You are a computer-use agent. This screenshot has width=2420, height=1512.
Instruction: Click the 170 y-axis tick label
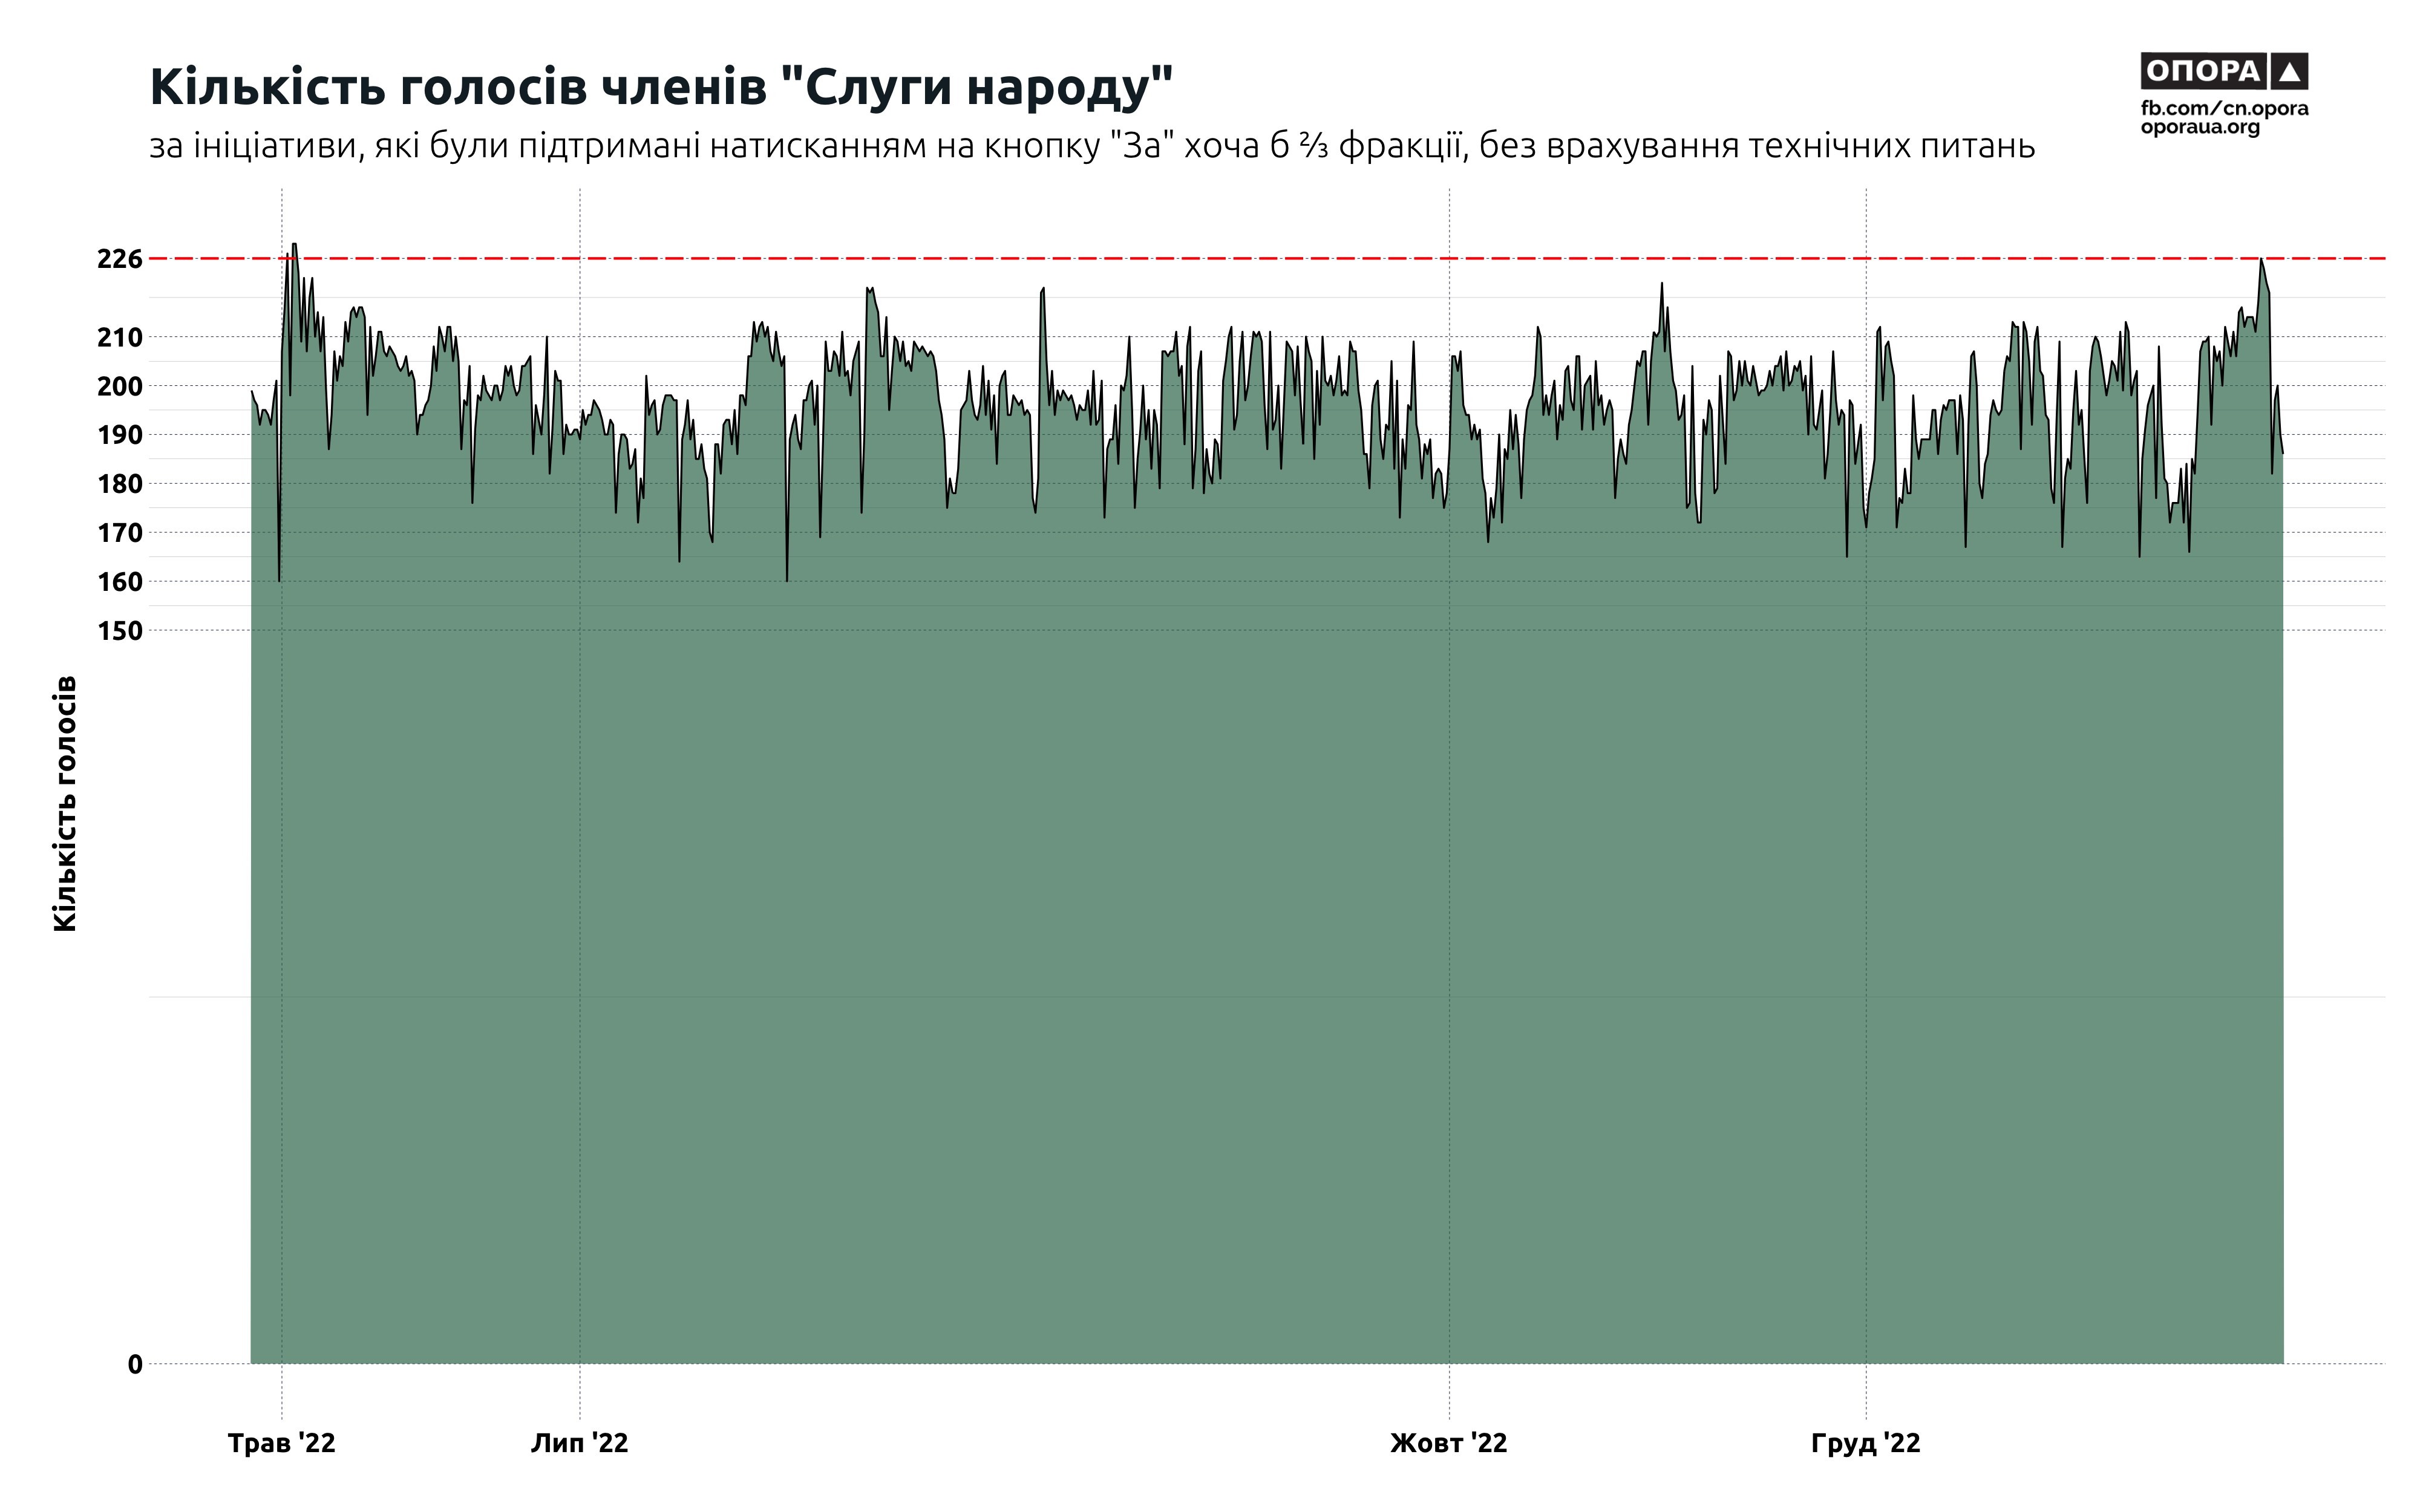pyautogui.click(x=119, y=533)
